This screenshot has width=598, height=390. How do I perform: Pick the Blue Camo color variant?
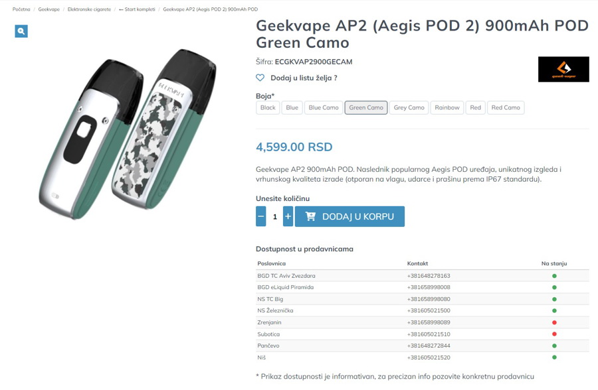click(324, 107)
